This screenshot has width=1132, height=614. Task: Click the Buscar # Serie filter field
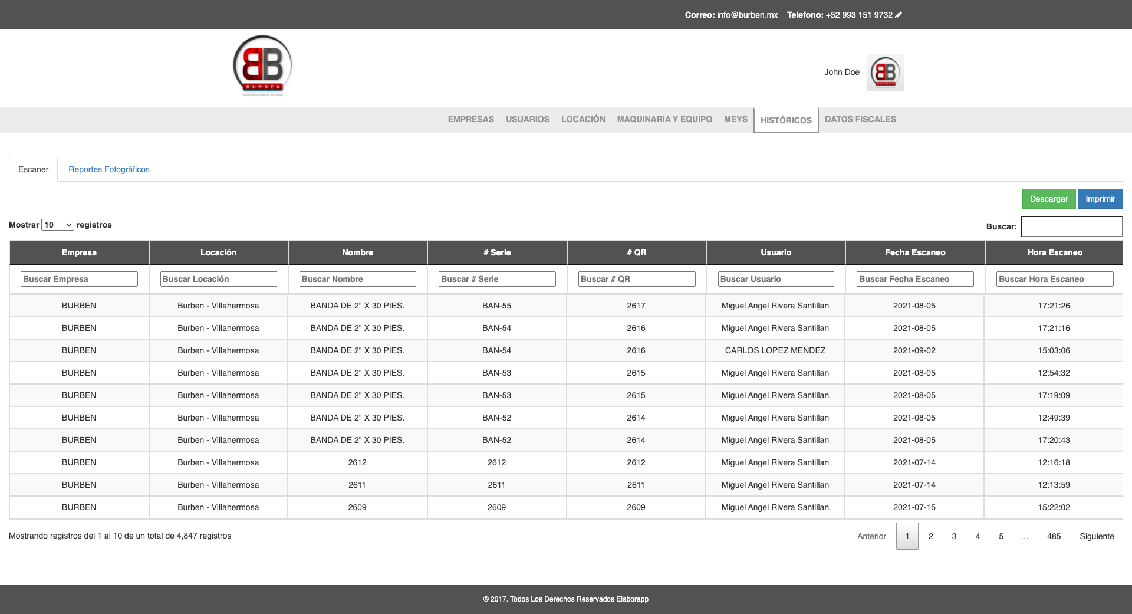point(497,279)
